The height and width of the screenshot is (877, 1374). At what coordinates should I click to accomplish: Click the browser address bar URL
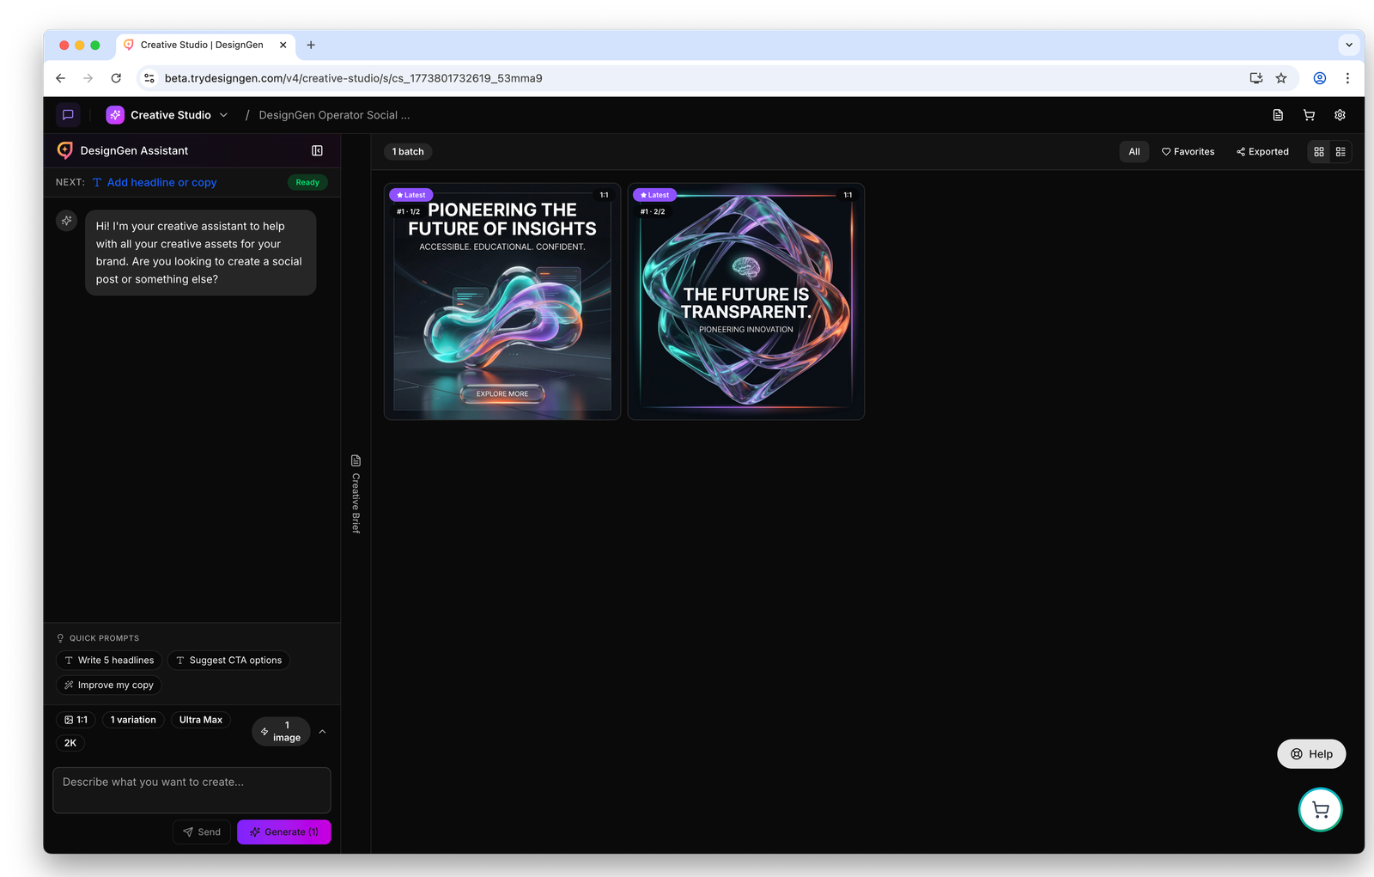[x=353, y=78]
